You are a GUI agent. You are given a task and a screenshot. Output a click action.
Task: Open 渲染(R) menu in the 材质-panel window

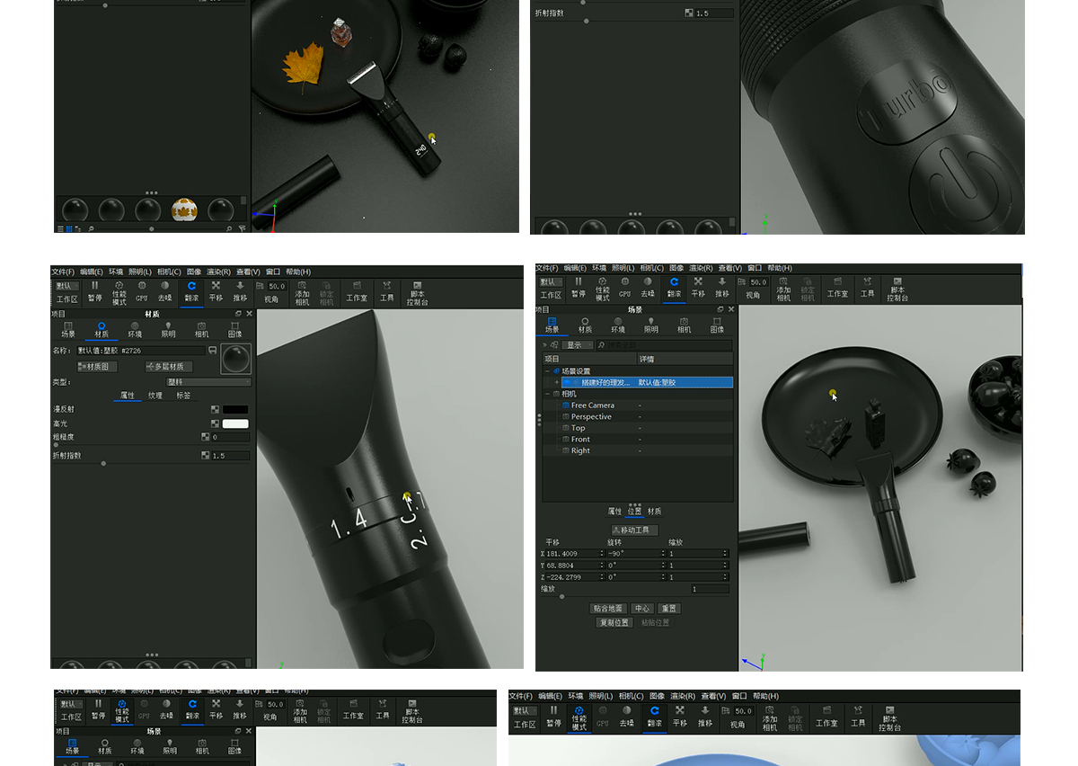(x=218, y=272)
